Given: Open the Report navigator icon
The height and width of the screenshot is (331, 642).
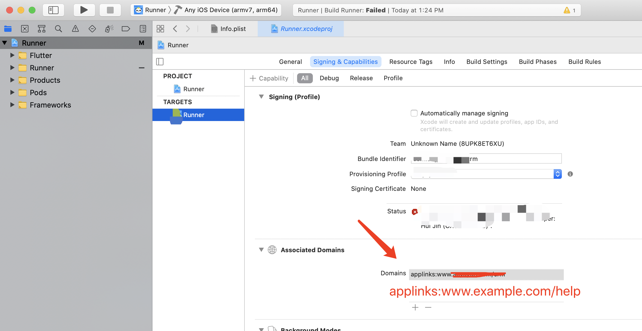Looking at the screenshot, I should tap(143, 29).
